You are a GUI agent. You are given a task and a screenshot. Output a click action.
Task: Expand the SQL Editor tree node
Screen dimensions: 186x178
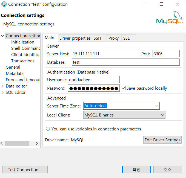click(x=2, y=92)
